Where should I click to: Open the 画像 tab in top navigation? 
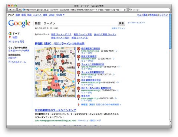click(x=18, y=15)
